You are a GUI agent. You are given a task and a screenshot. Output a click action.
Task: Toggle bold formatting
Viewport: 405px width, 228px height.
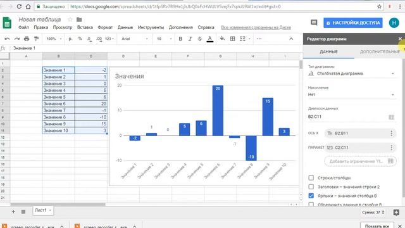pos(180,39)
